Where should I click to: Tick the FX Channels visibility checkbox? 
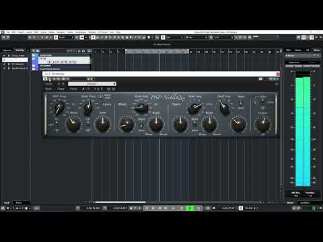click(4, 64)
